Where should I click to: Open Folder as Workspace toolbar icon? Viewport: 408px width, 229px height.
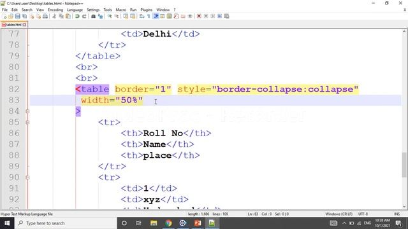[x=183, y=17]
